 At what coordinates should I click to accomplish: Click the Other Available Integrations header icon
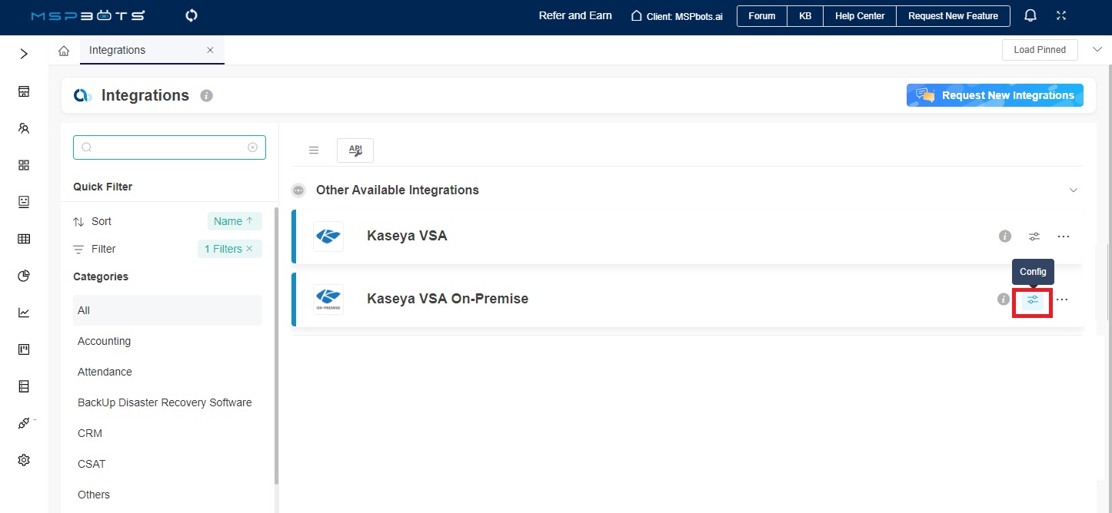298,190
